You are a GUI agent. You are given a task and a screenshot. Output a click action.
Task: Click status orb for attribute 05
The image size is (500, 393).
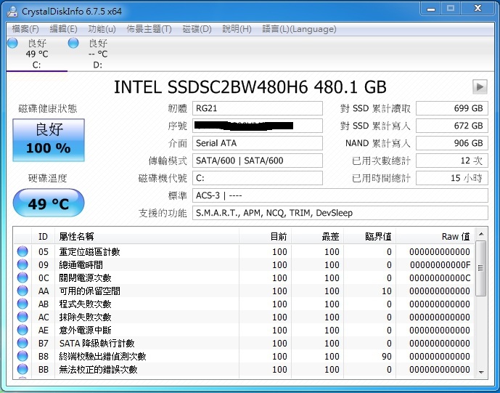tap(22, 251)
